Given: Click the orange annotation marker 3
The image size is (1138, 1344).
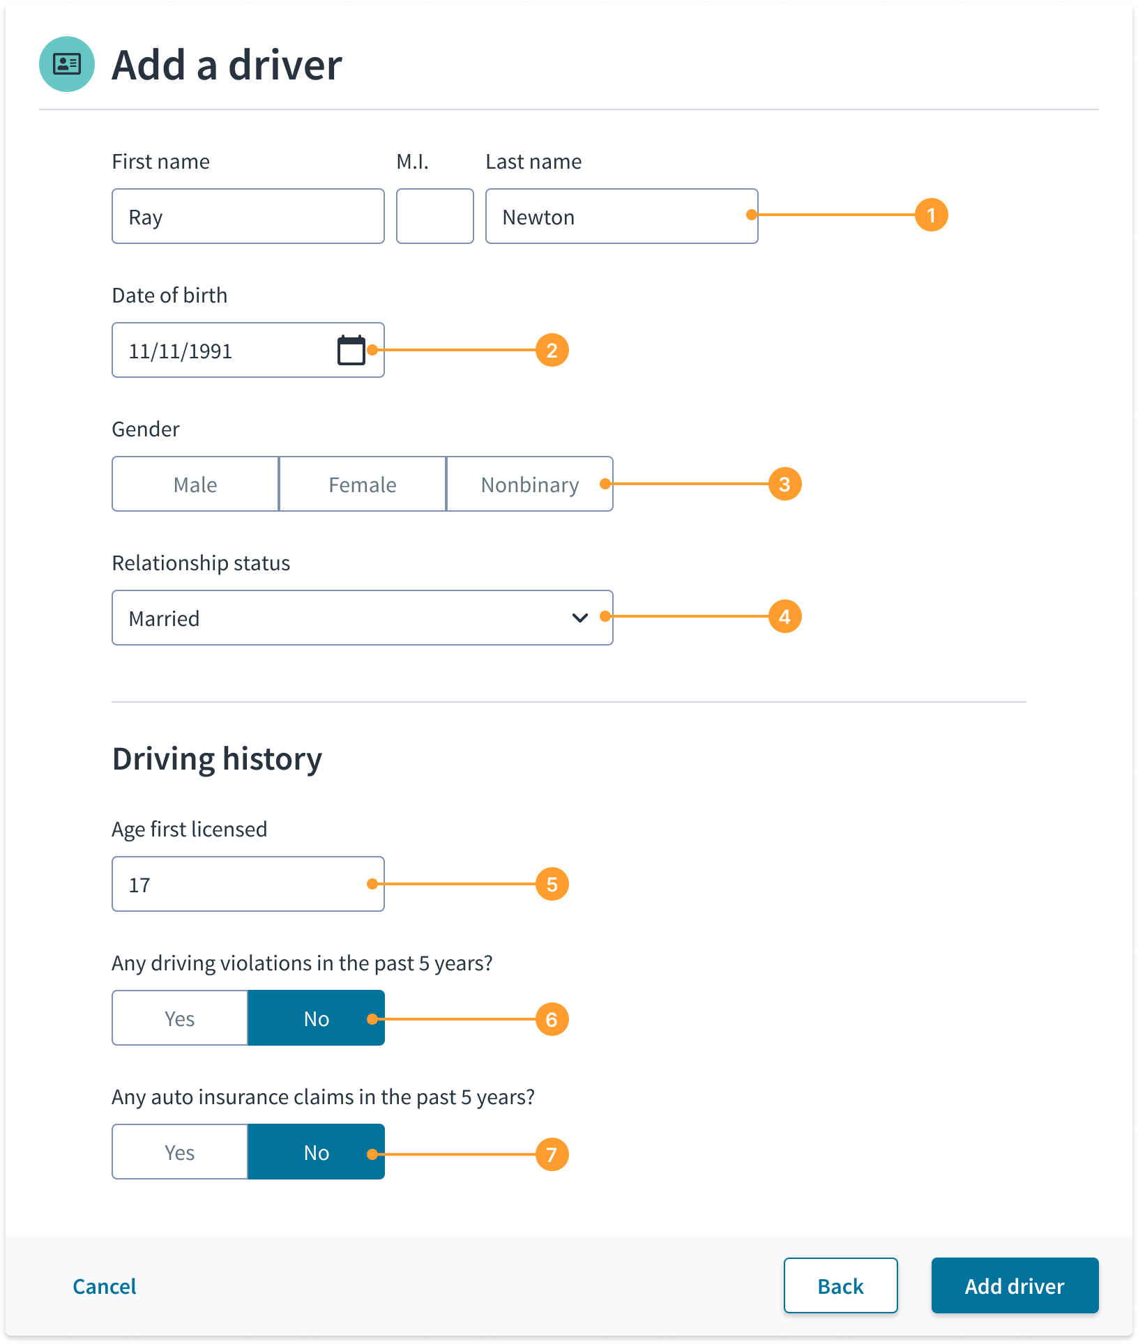Looking at the screenshot, I should click(784, 484).
